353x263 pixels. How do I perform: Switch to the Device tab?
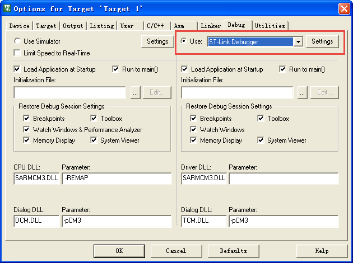coord(20,26)
